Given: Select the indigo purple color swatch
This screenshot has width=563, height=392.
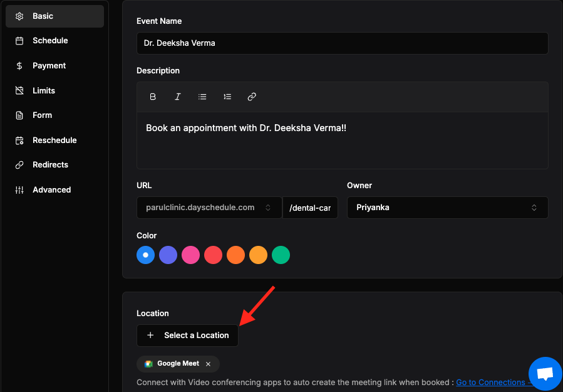Looking at the screenshot, I should 168,255.
